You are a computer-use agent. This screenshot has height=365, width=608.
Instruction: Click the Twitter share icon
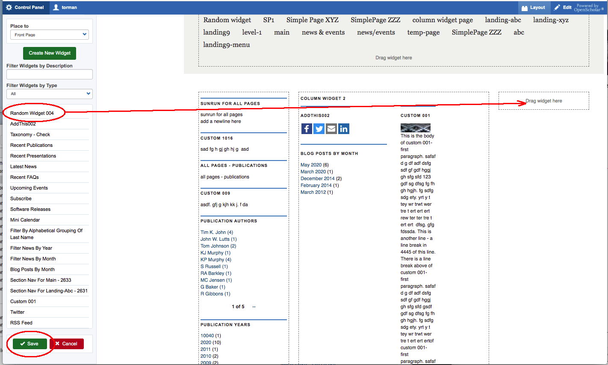(x=319, y=128)
